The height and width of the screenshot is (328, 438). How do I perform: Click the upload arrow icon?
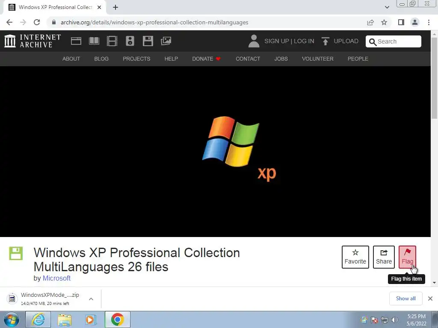(x=325, y=41)
